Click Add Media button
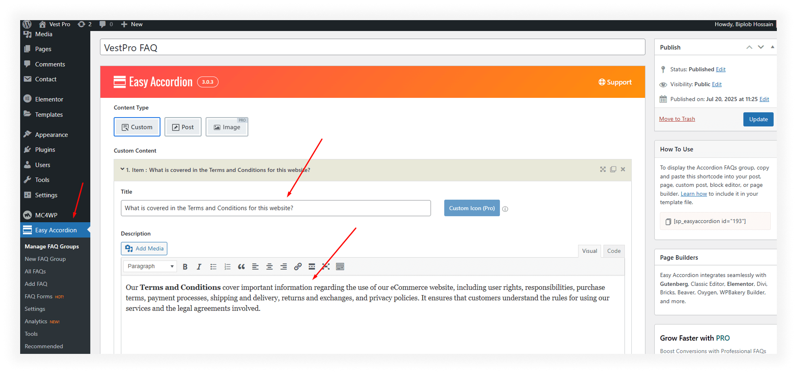The image size is (797, 374). click(x=144, y=249)
